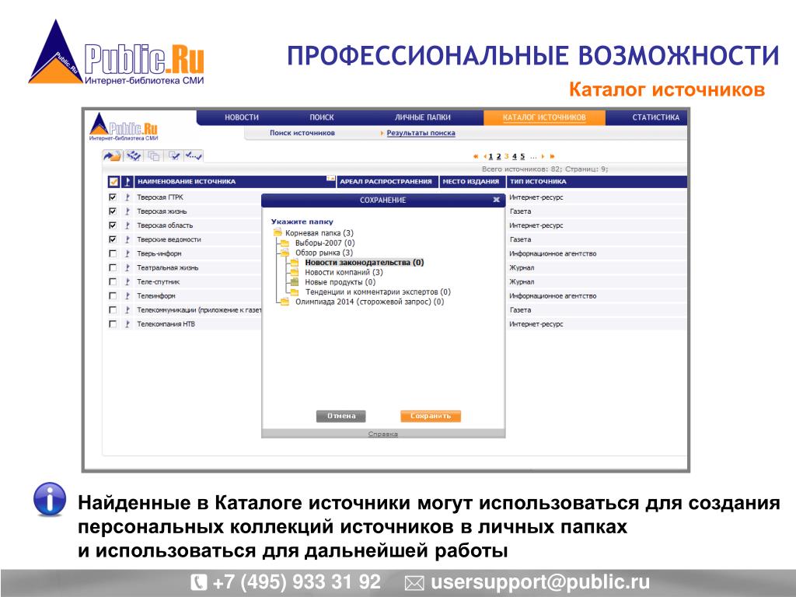Click the Результаты поиска link
The image size is (796, 597).
tap(421, 133)
